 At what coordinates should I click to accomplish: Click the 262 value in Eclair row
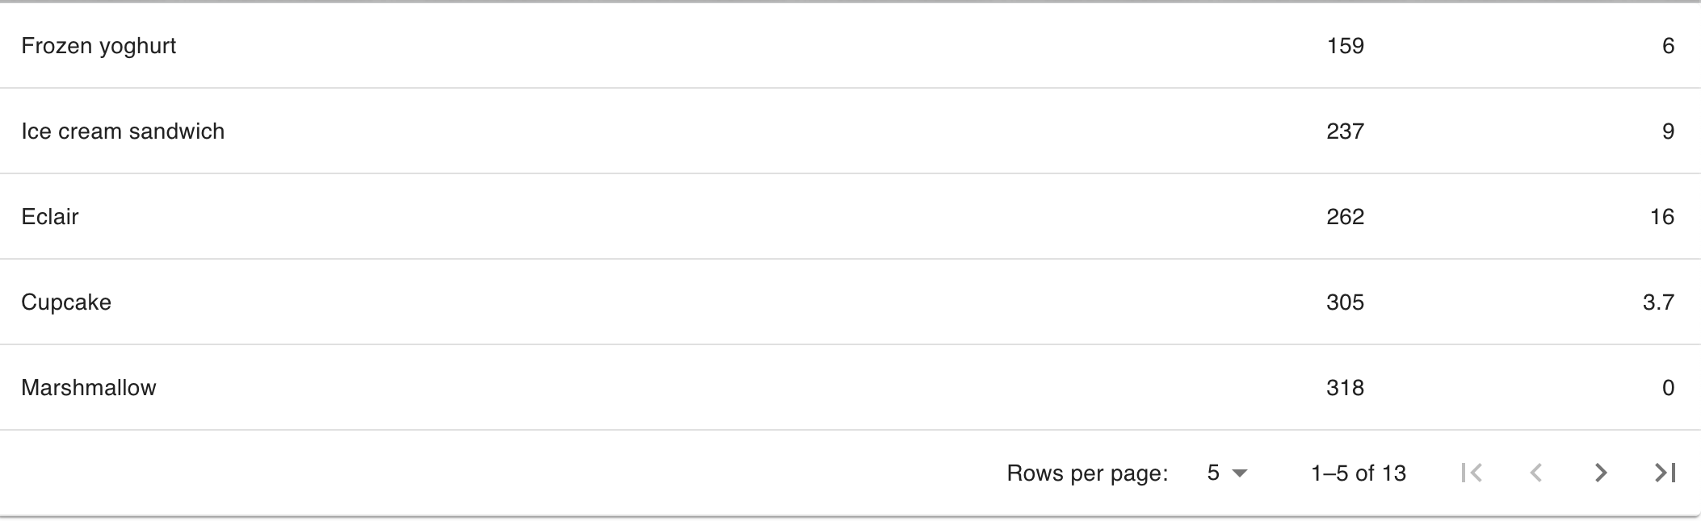[x=1345, y=217]
